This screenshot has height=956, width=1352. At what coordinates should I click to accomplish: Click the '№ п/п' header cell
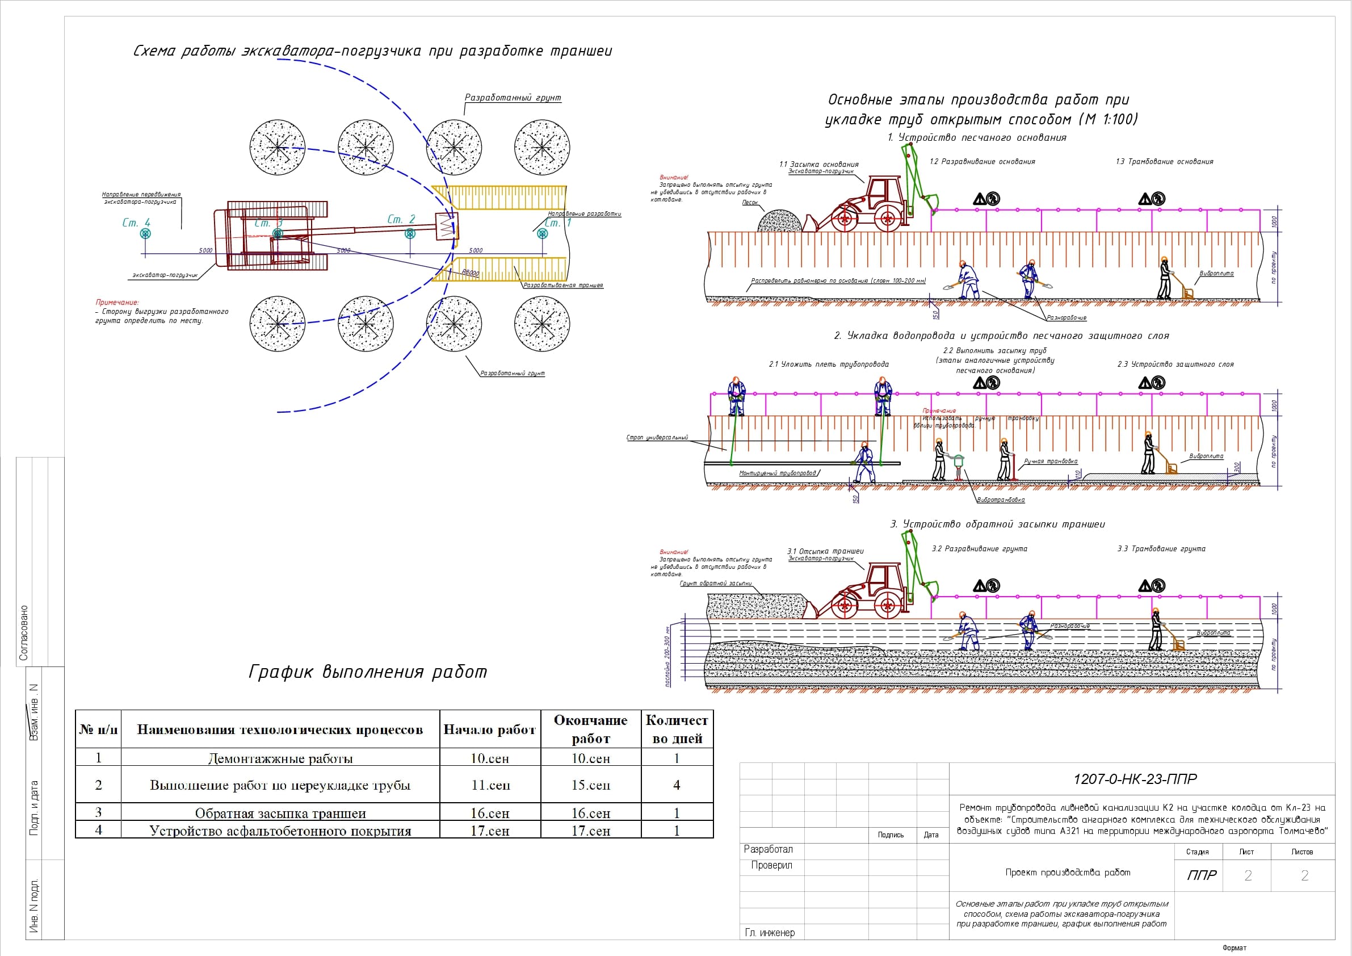(x=98, y=729)
